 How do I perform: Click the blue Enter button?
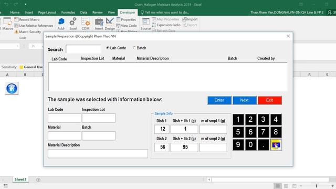pyautogui.click(x=219, y=100)
